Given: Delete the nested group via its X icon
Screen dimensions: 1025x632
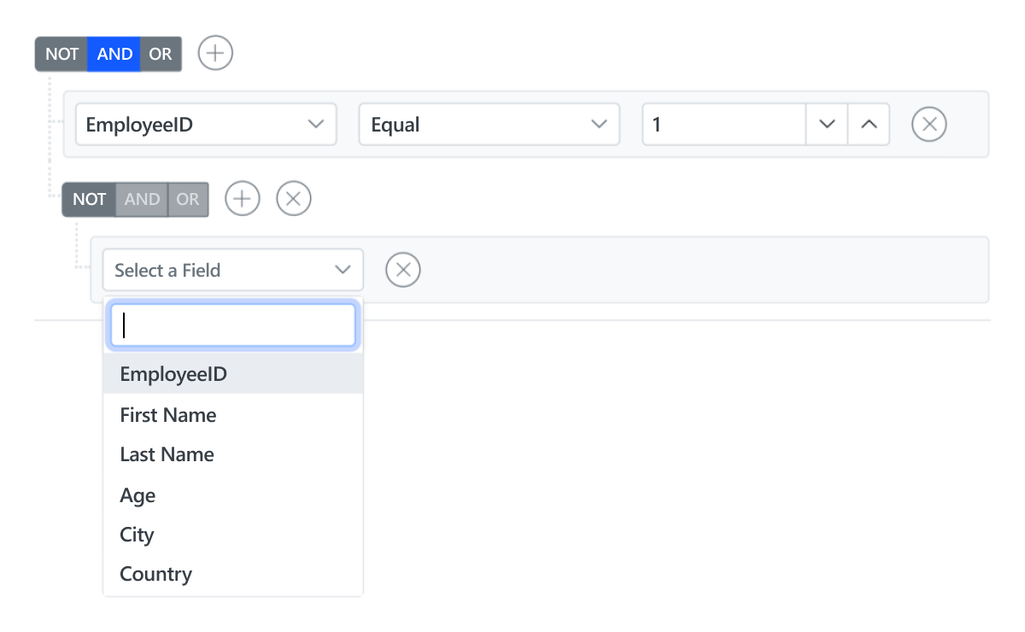Looking at the screenshot, I should click(293, 198).
